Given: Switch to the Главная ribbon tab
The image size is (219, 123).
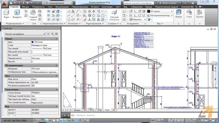Looking at the screenshot, I should [x=14, y=7].
